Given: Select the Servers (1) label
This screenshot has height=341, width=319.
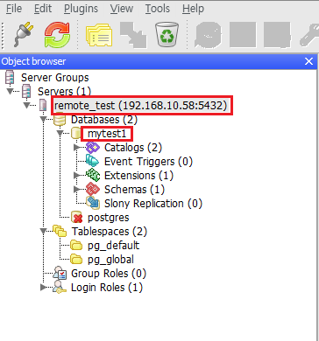Looking at the screenshot, I should [x=65, y=92].
